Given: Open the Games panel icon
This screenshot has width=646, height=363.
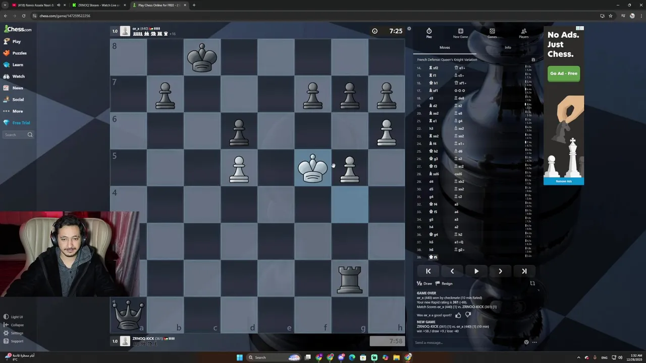Looking at the screenshot, I should coord(492,33).
